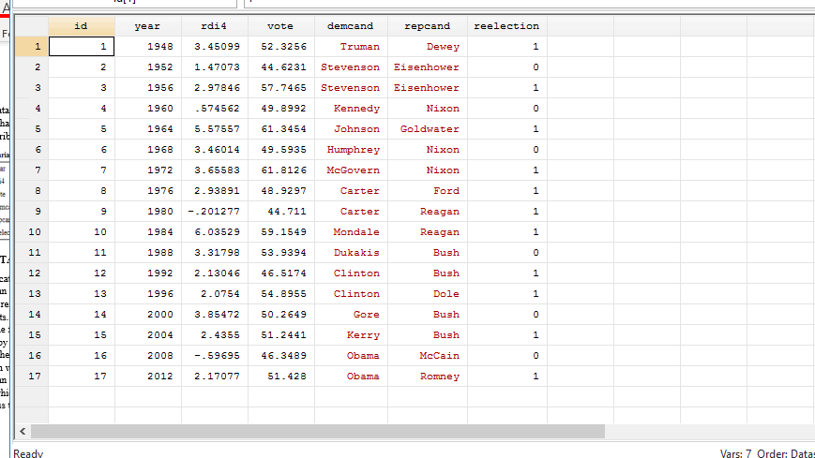Click Reagan in the 1984 row
Viewport: 815px width, 458px height.
point(428,232)
